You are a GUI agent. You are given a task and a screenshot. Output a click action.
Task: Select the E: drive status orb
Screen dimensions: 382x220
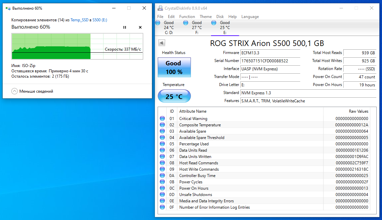[214, 23]
